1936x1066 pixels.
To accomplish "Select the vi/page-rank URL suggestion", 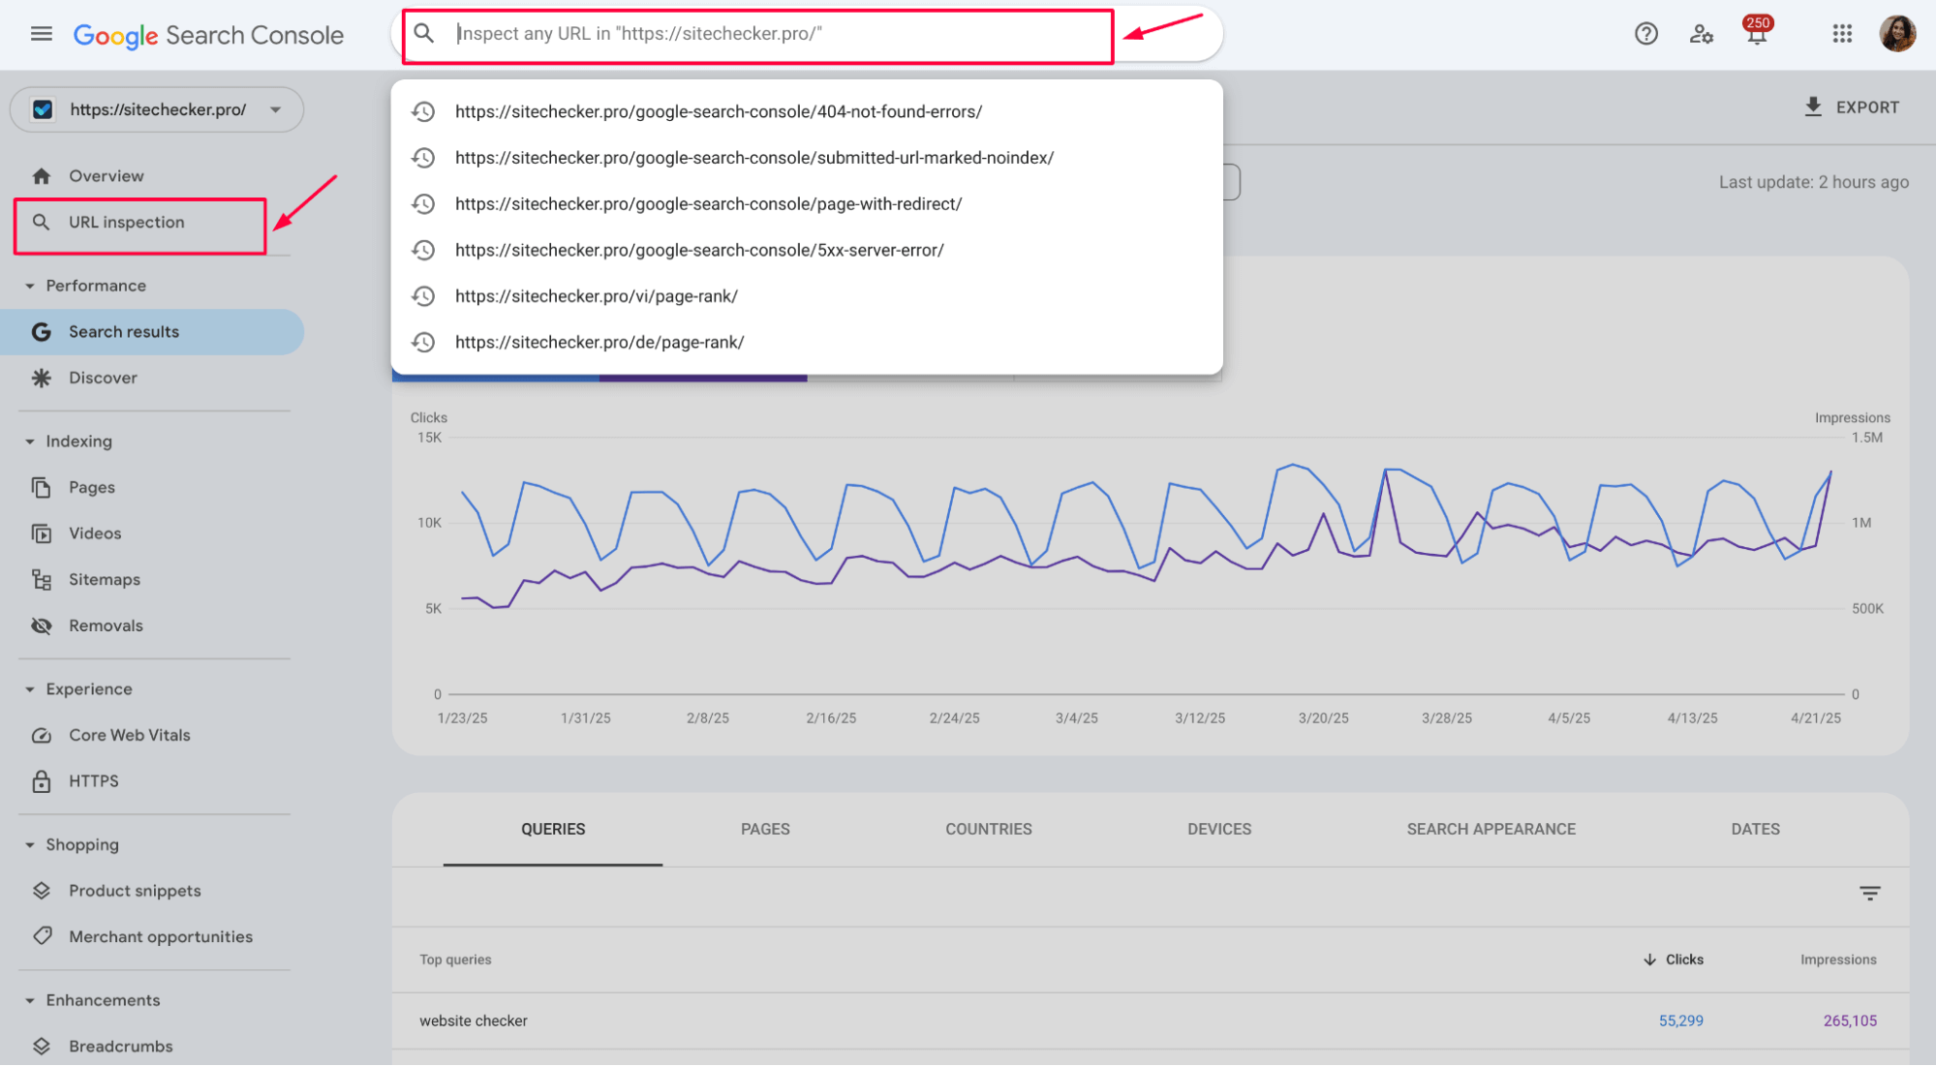I will [x=807, y=296].
